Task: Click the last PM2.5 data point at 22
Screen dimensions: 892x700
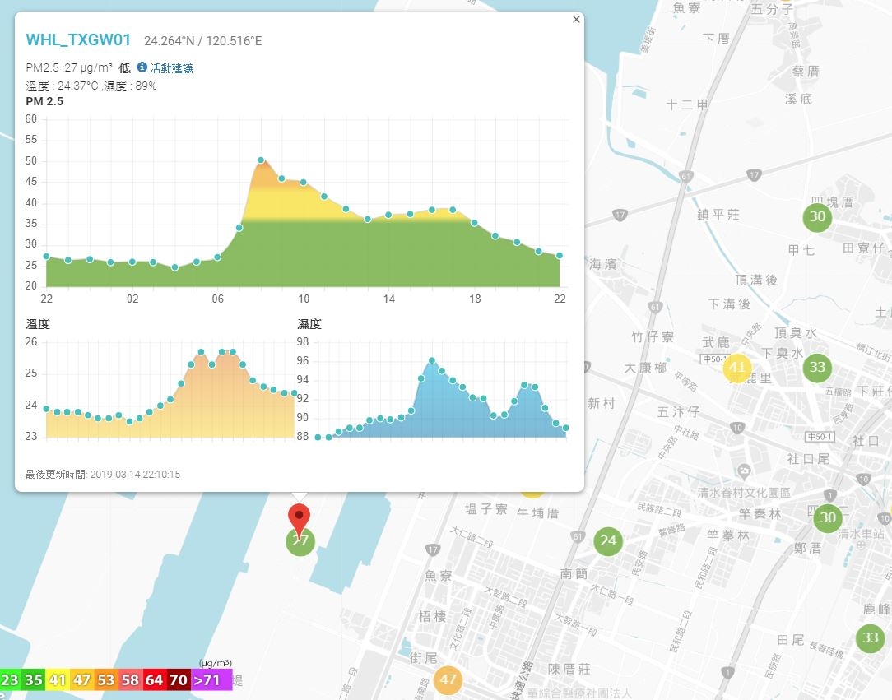Action: (x=560, y=256)
